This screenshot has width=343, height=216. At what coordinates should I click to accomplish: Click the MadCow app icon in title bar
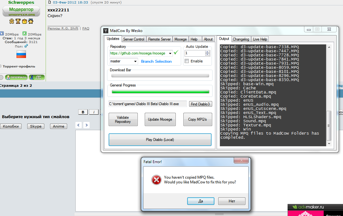(106, 31)
